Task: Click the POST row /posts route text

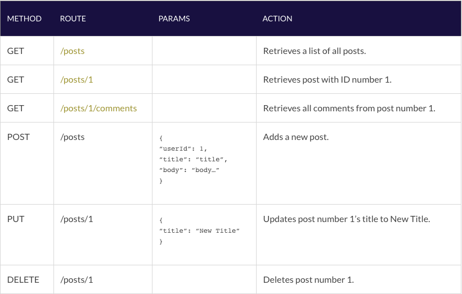Action: [x=73, y=137]
